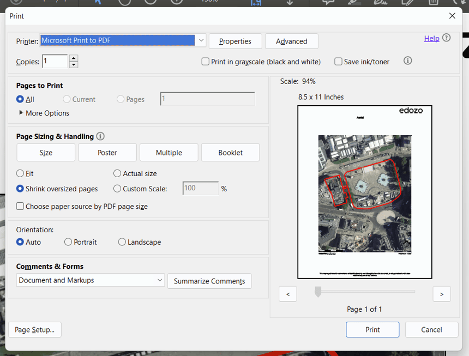Select the Pages range radio button
This screenshot has width=469, height=356.
[120, 99]
